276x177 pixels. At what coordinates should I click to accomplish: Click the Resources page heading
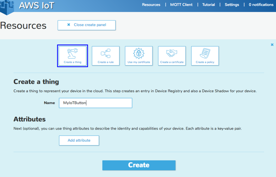pos(23,25)
